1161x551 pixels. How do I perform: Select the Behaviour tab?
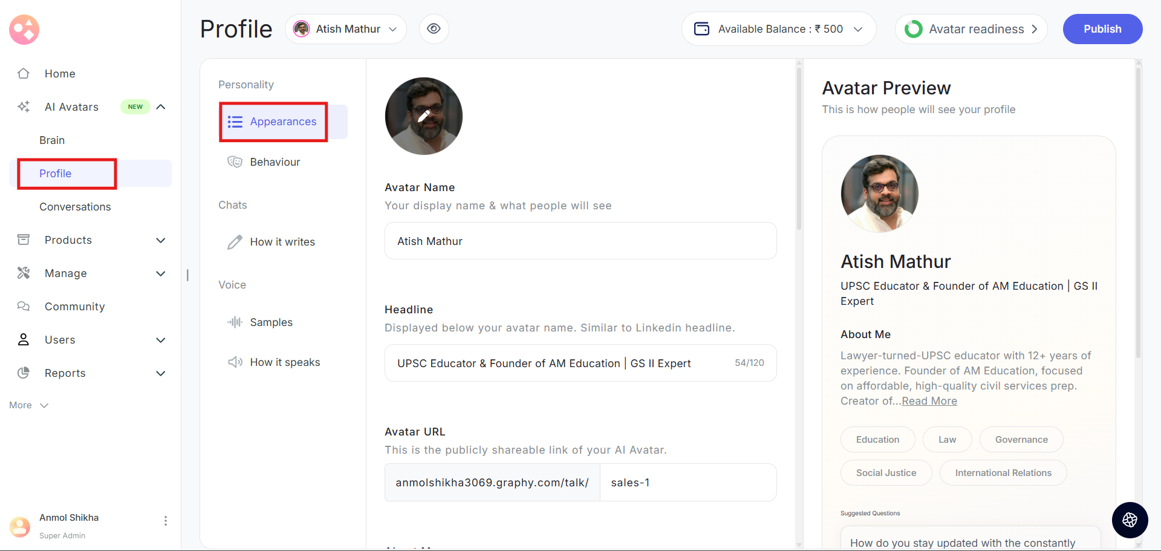click(275, 162)
